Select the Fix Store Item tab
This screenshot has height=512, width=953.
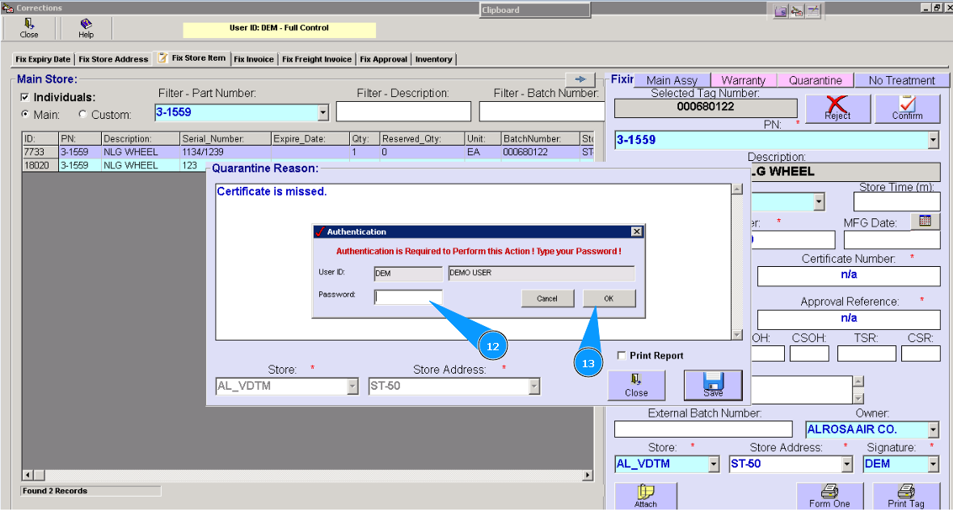pos(192,58)
